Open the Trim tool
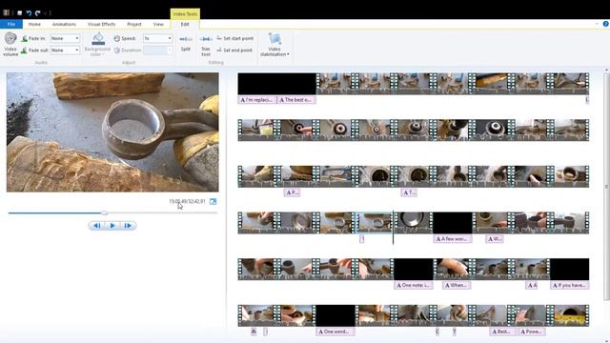 (x=206, y=46)
